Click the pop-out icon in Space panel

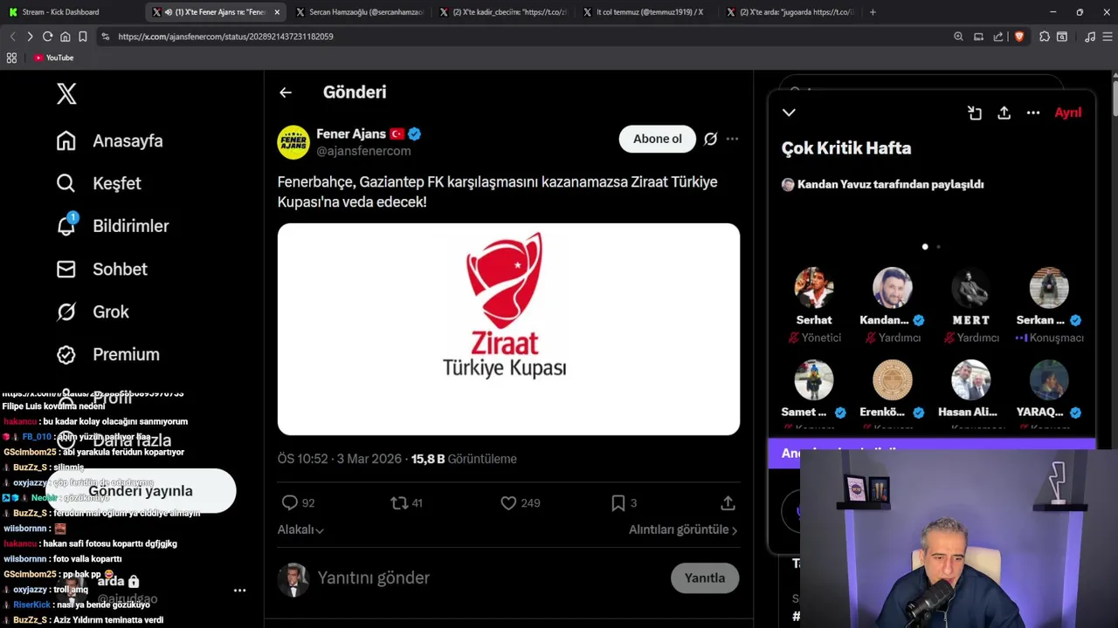pos(975,113)
